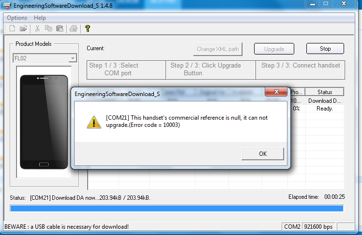Confirm the error dialog with OK
This screenshot has height=235, width=362.
[263, 154]
